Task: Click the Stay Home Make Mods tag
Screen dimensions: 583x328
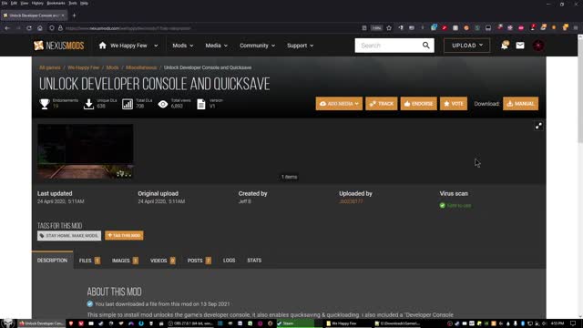Action: click(x=69, y=235)
